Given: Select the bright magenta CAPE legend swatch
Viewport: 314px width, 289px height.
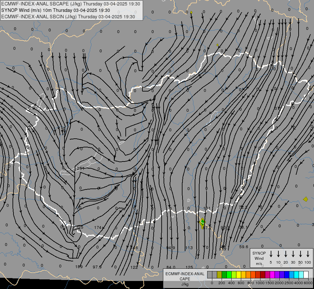Looking at the screenshot, I should [x=273, y=275].
